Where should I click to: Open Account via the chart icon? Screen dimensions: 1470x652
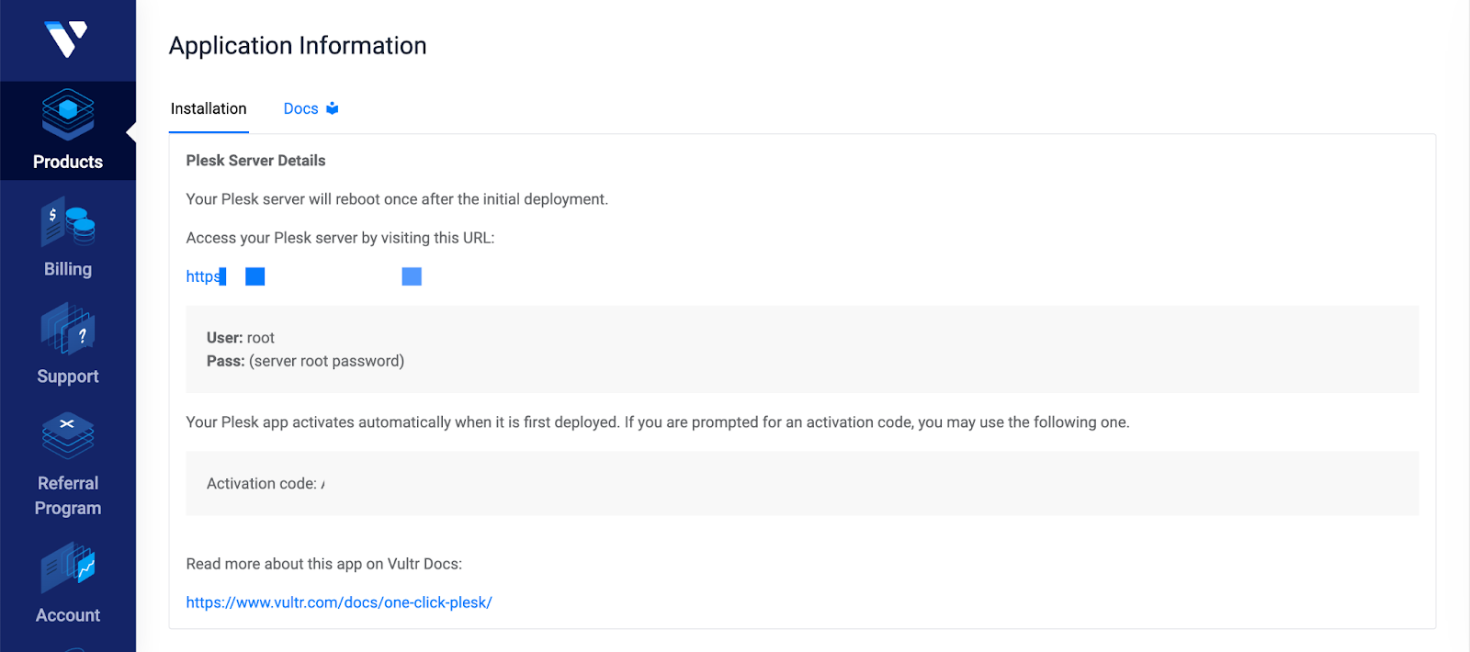68,568
